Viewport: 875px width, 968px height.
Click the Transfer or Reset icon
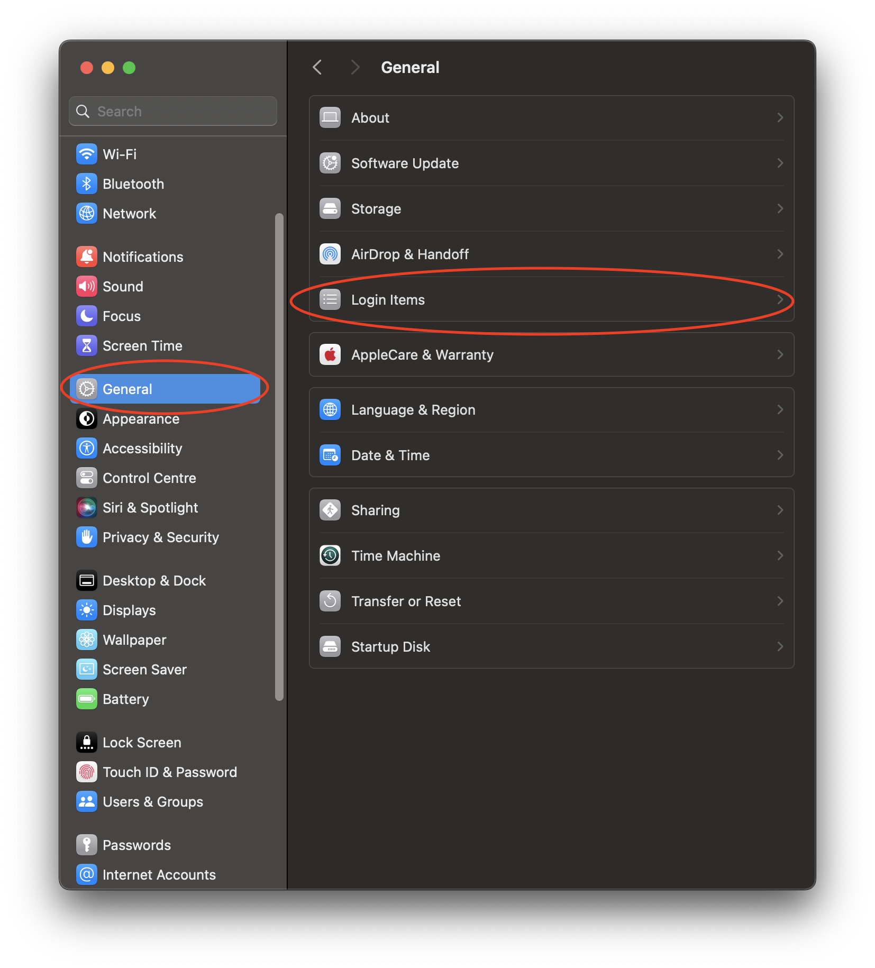pos(330,601)
